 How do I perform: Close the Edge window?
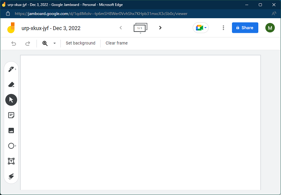(x=274, y=5)
